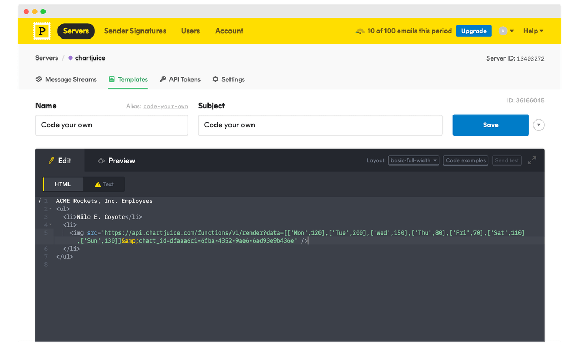Screen dimensions: 579x346
Task: Click the 'Wile E. Coyote' code line
Action: pyautogui.click(x=102, y=217)
